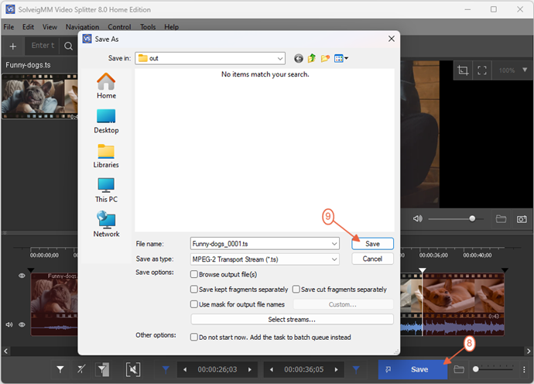Open Network location in Save As dialog
Viewport: 534px width, 384px height.
coord(106,225)
